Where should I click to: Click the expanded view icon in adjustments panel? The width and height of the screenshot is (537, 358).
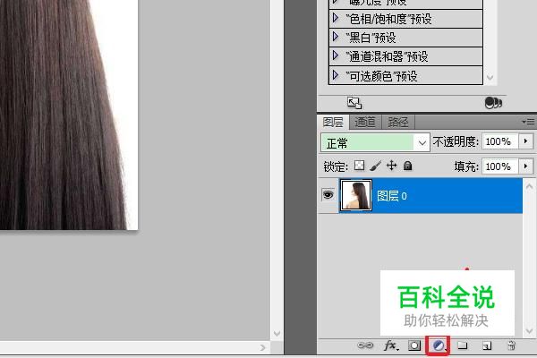point(354,103)
